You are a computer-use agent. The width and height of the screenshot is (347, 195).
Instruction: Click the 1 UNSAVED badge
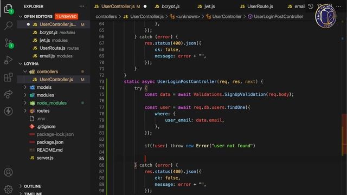66,16
